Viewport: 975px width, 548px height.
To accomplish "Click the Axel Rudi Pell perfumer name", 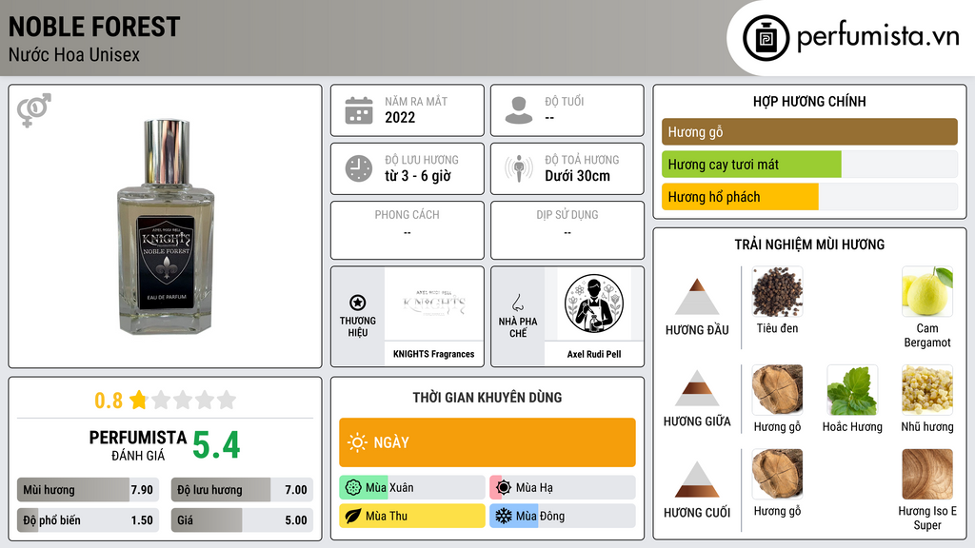I will coord(594,354).
